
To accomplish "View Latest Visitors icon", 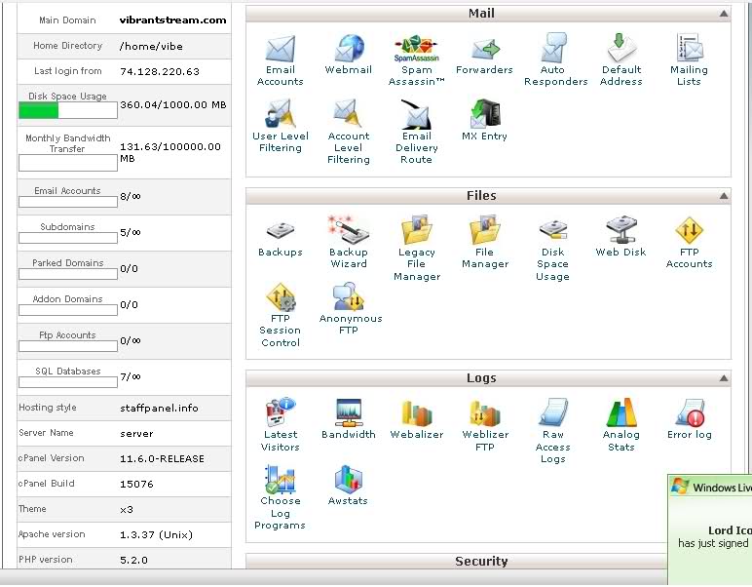I will tap(281, 413).
